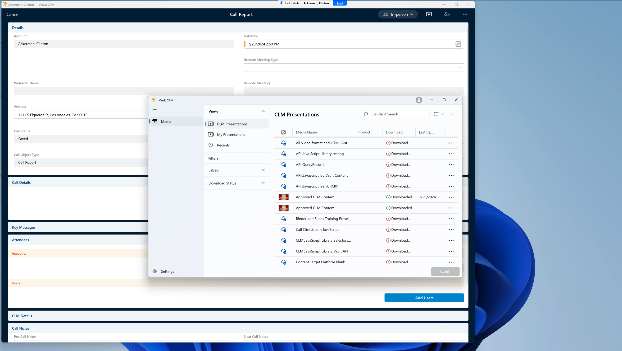Collapse the Views section
Image resolution: width=622 pixels, height=351 pixels.
click(x=263, y=111)
